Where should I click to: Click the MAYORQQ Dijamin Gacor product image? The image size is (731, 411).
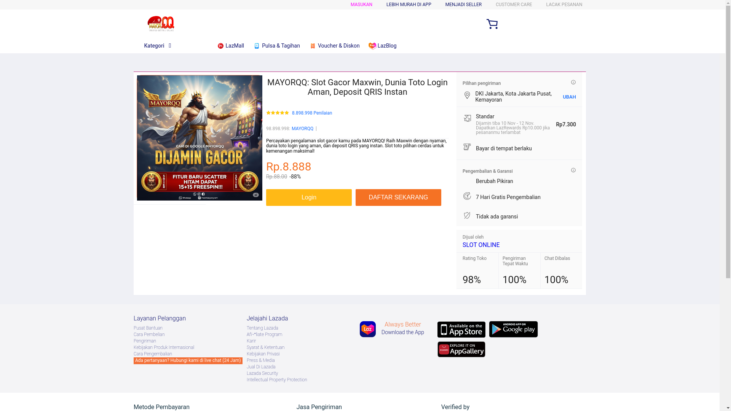click(200, 138)
